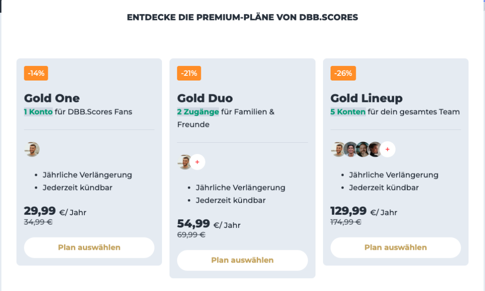This screenshot has width=485, height=291.
Task: Choose the Gold Duo plan button
Action: 242,260
